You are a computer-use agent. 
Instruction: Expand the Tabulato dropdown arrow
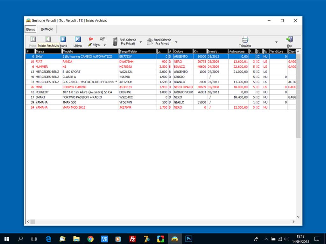pyautogui.click(x=276, y=42)
